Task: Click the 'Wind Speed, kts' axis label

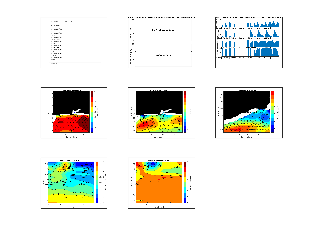Action: [x=131, y=30]
